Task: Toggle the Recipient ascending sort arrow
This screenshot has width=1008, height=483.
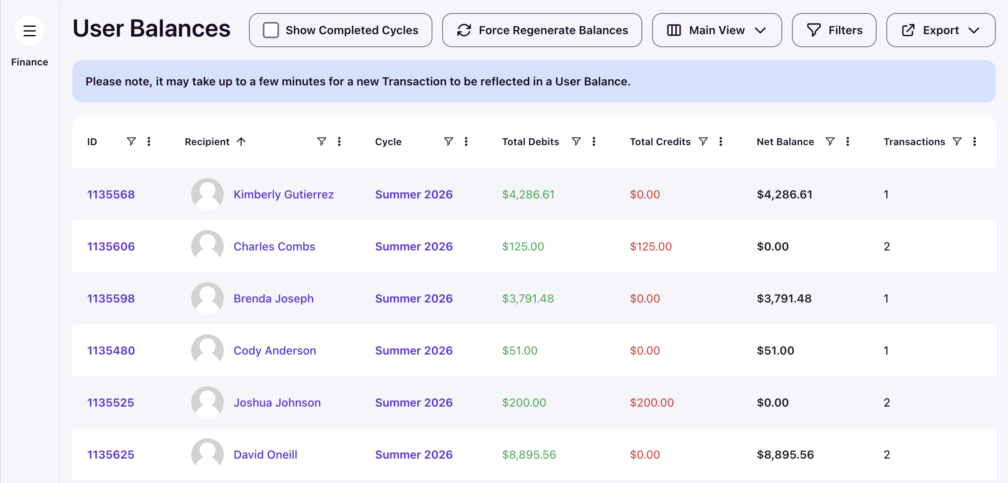Action: pos(241,141)
